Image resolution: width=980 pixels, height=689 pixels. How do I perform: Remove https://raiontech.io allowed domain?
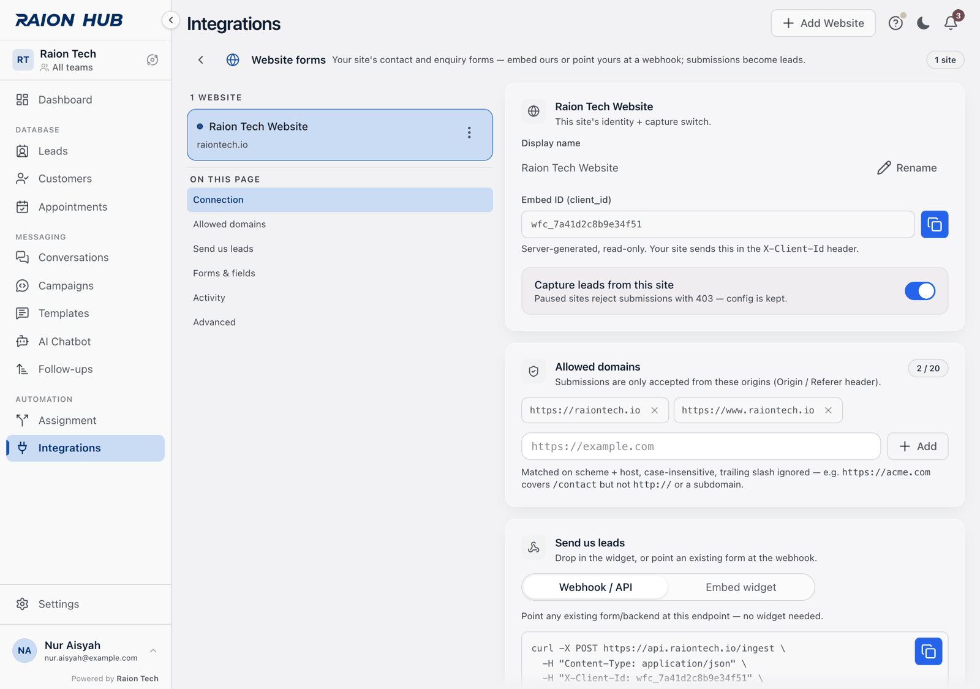(x=655, y=410)
